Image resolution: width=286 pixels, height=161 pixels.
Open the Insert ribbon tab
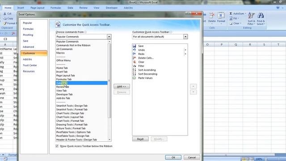21,8
